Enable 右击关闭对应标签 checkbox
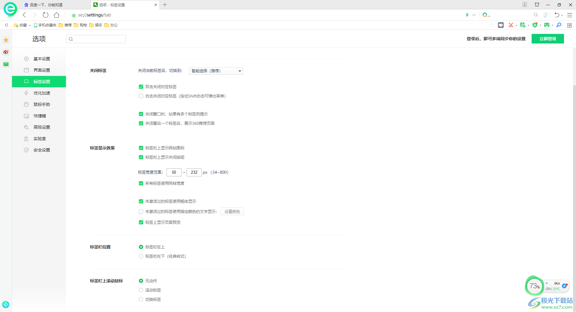 pyautogui.click(x=141, y=96)
